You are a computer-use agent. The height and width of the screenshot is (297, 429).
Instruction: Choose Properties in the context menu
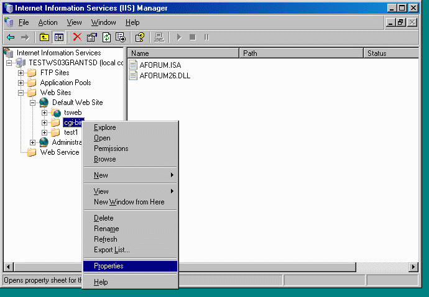[130, 266]
